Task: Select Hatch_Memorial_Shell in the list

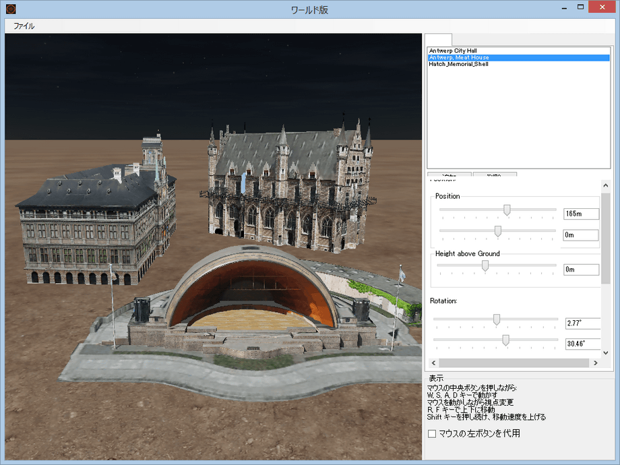Action: (x=518, y=64)
